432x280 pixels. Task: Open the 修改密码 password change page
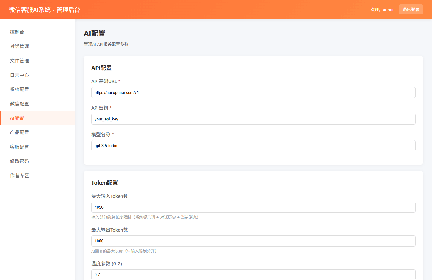click(x=19, y=161)
